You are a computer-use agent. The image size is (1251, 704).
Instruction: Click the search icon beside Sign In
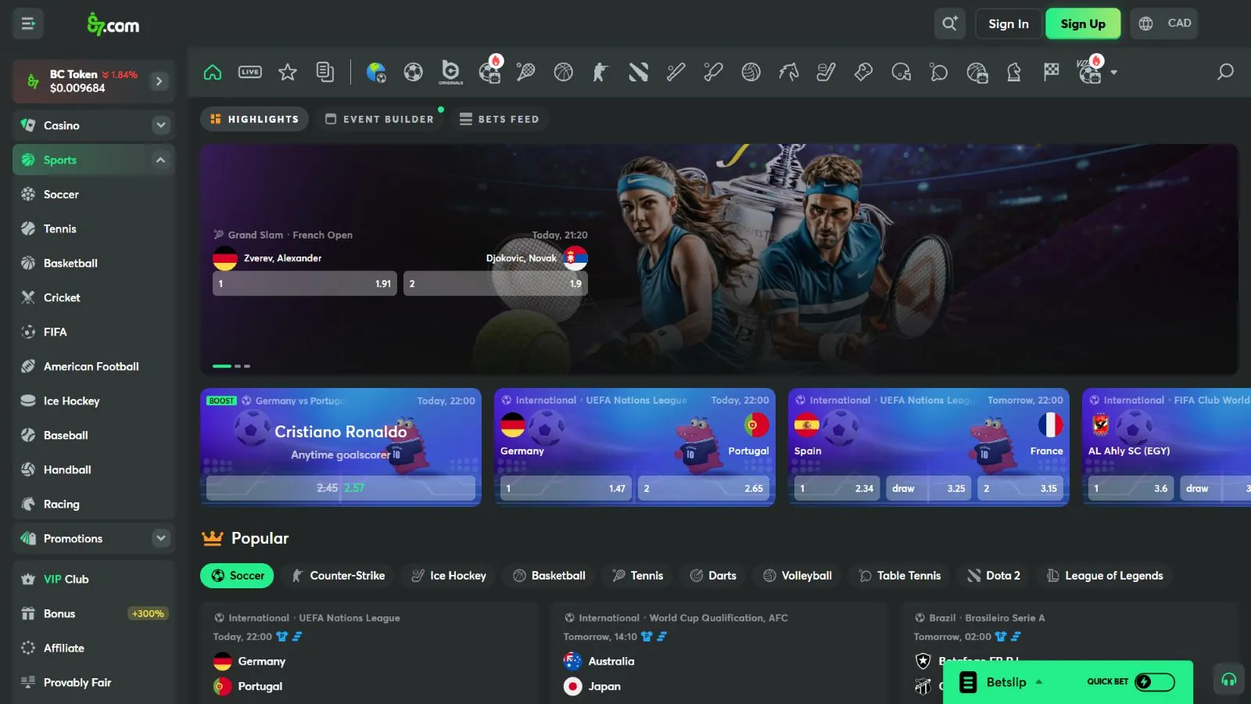pyautogui.click(x=949, y=23)
